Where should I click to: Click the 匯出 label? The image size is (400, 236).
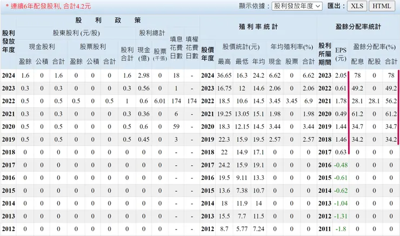click(x=336, y=6)
